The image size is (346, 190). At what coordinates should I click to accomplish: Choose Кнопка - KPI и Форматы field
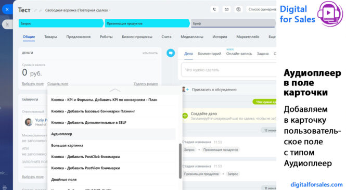click(x=112, y=100)
